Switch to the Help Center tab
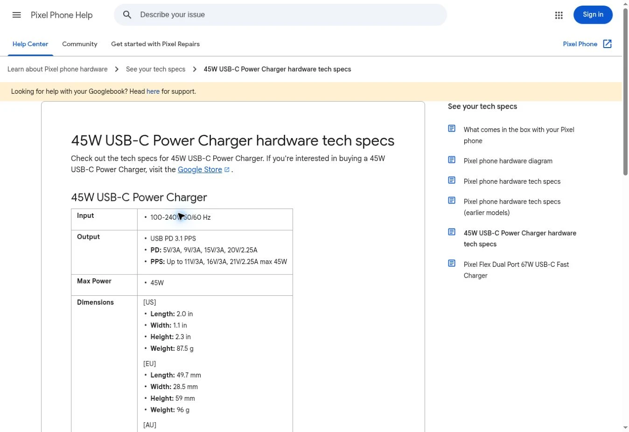Viewport: 629px width, 432px height. 30,44
